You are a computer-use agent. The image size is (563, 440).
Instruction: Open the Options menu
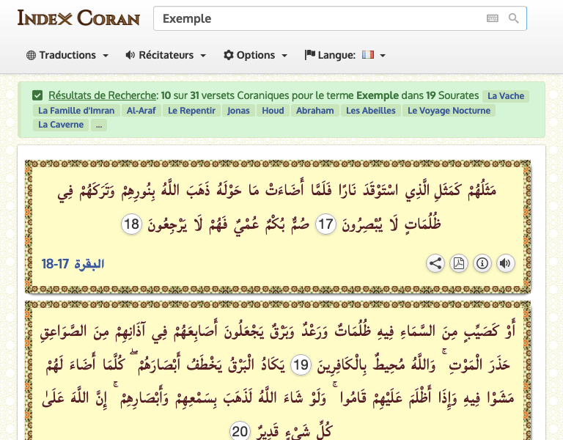pyautogui.click(x=255, y=55)
